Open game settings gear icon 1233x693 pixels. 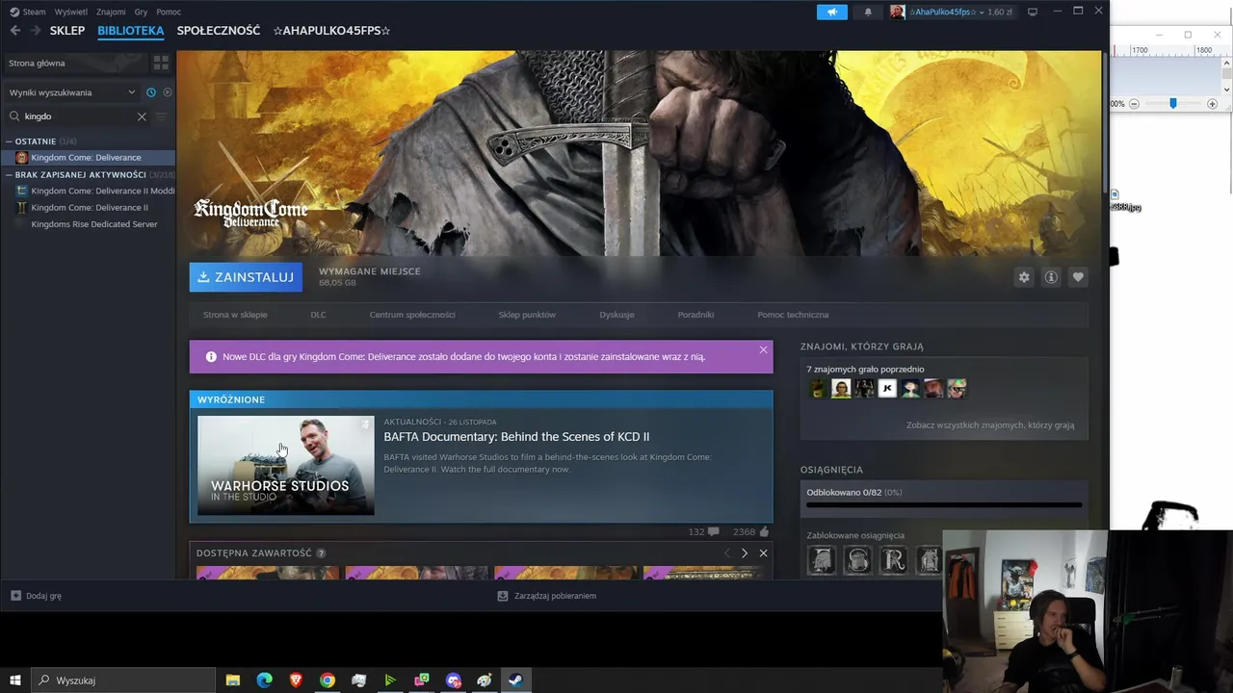click(x=1024, y=277)
